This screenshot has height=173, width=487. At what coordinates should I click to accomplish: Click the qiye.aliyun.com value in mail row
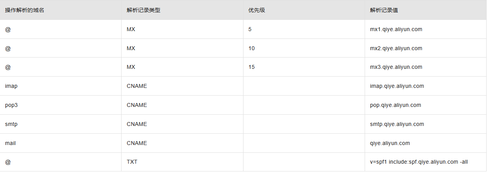click(390, 143)
